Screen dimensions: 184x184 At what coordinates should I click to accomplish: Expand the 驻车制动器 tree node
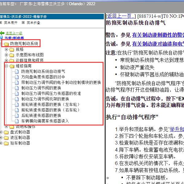click(x=1, y=143)
